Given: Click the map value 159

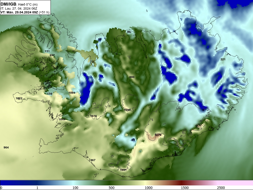Looking at the screenshot, I should tap(50, 94).
